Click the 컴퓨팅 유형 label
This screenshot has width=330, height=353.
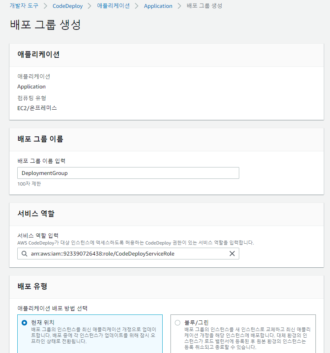point(32,98)
